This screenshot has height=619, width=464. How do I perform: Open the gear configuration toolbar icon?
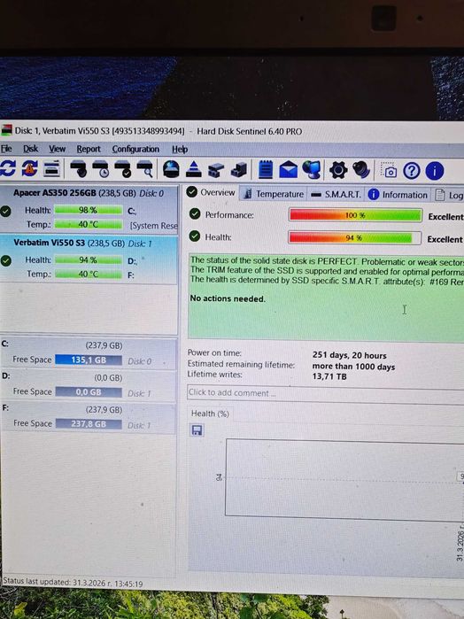pyautogui.click(x=338, y=170)
